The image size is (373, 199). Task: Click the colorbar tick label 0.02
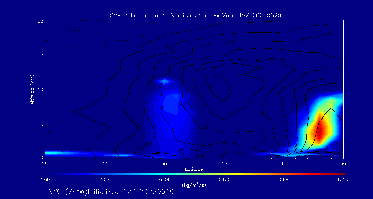click(x=104, y=180)
